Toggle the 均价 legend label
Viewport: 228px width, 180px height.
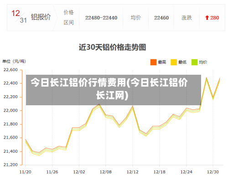pyautogui.click(x=203, y=62)
